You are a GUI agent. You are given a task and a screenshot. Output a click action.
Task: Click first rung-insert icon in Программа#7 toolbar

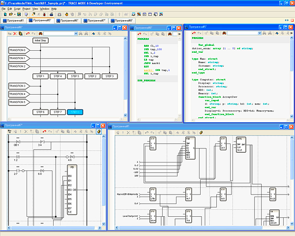10,132
